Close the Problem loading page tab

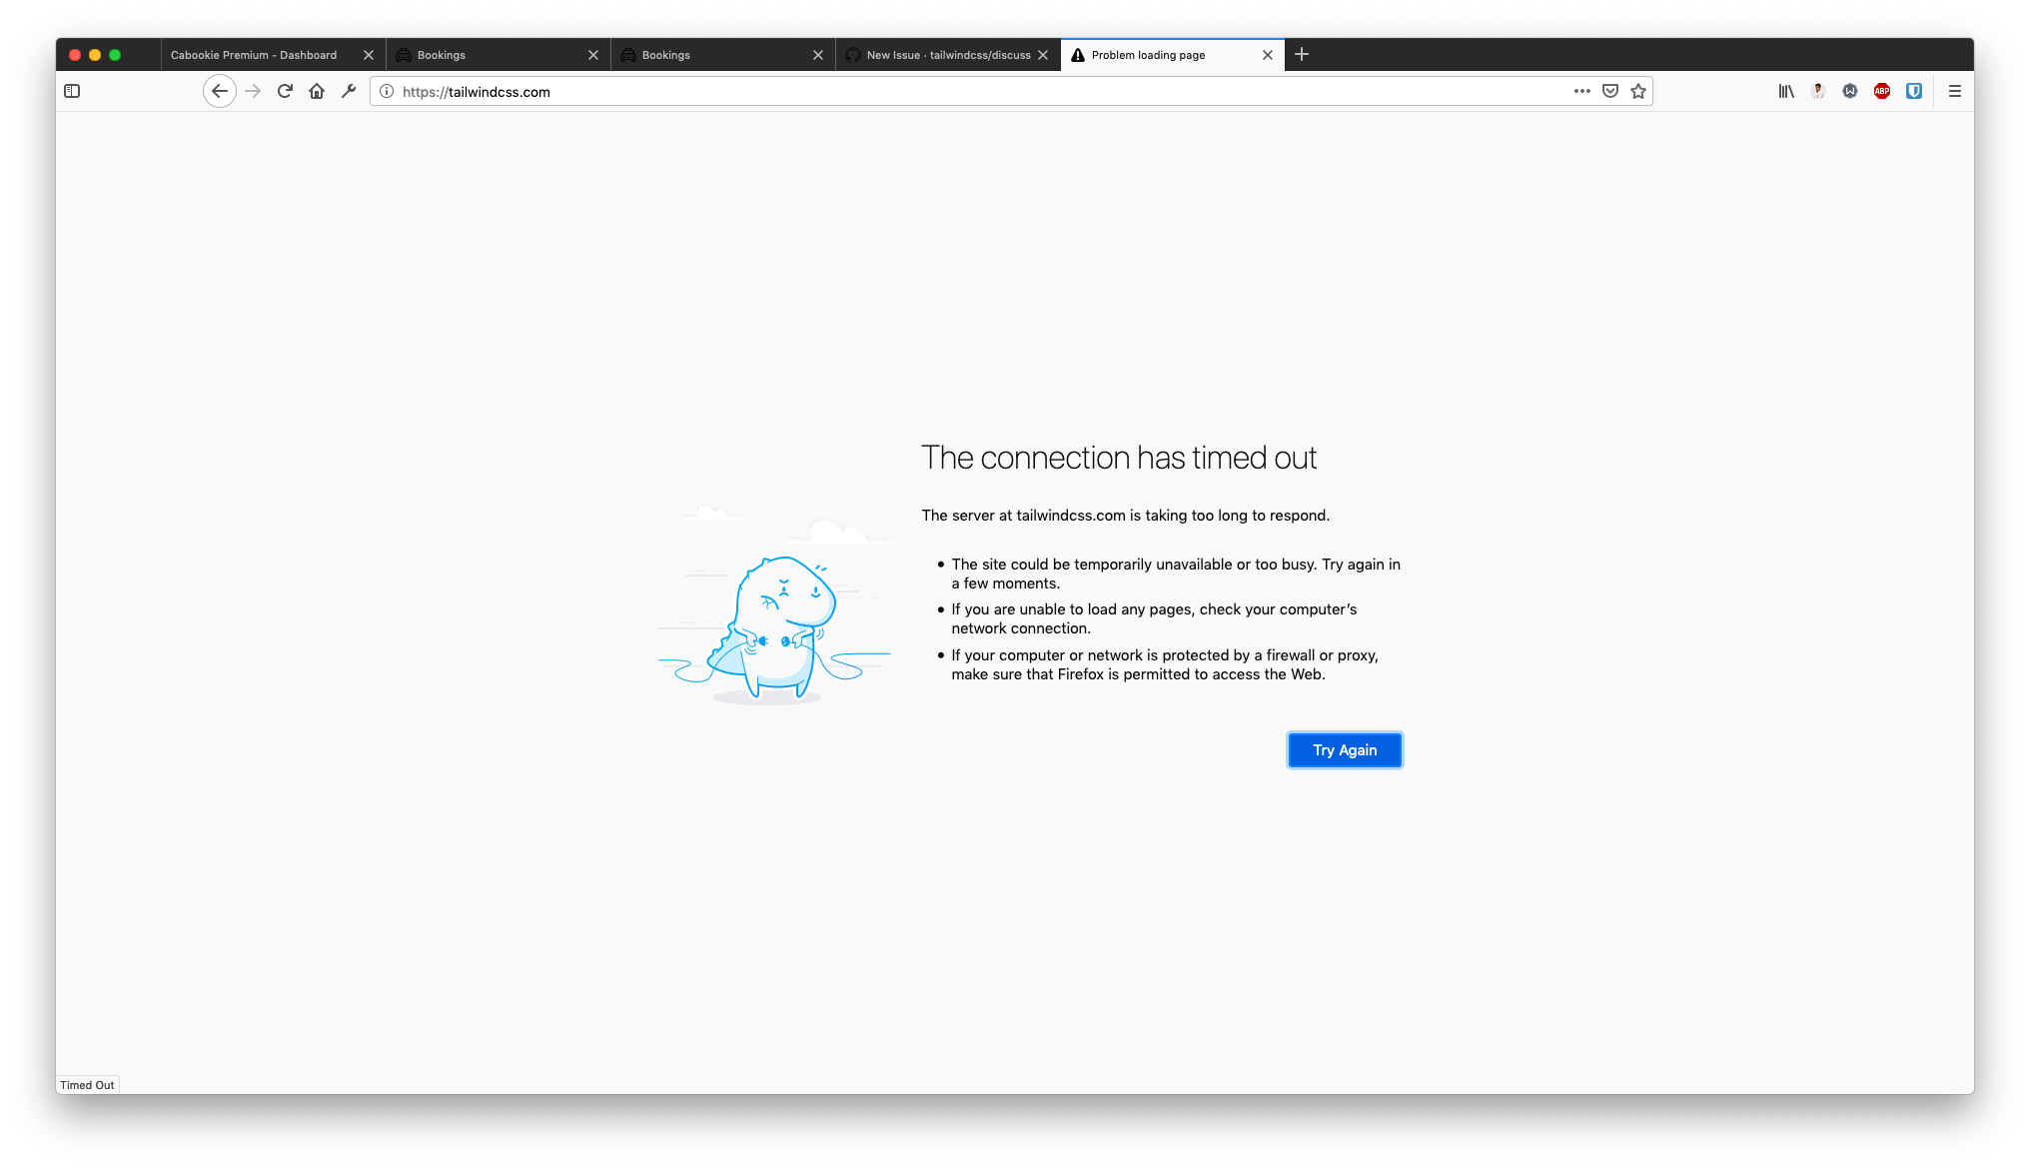[1268, 55]
